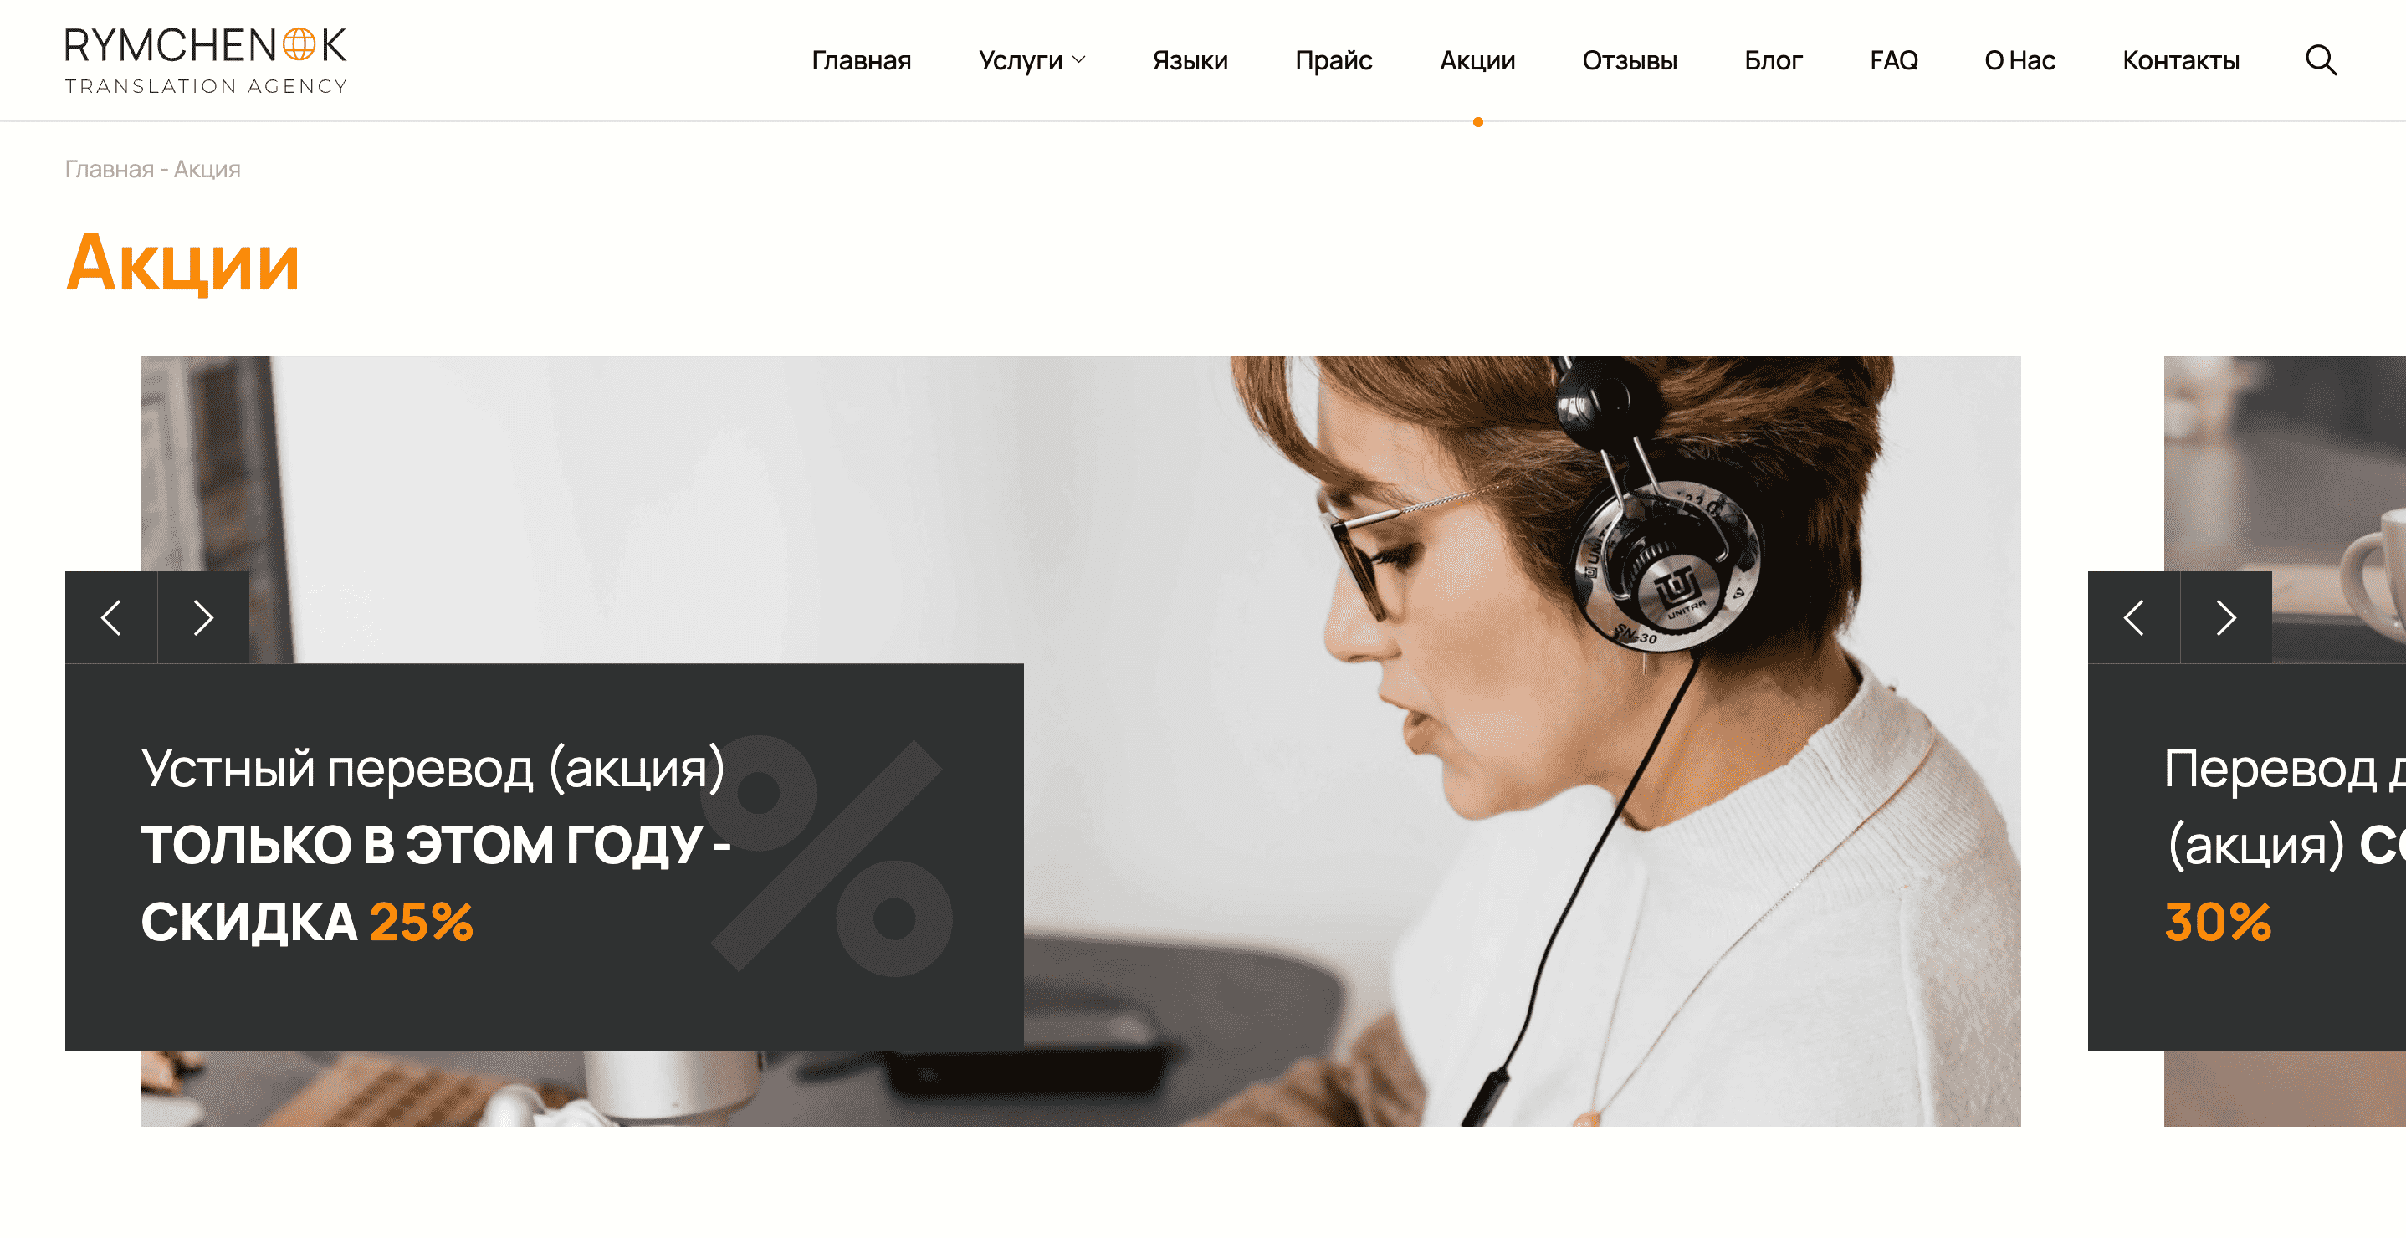This screenshot has width=2406, height=1238.
Task: Advance first banner with next arrow
Action: [x=203, y=617]
